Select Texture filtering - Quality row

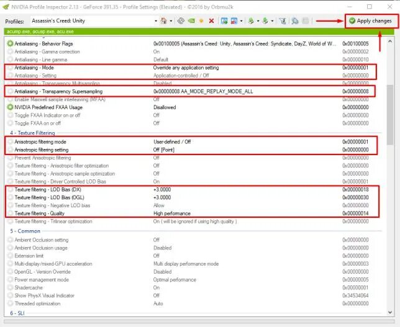point(193,213)
